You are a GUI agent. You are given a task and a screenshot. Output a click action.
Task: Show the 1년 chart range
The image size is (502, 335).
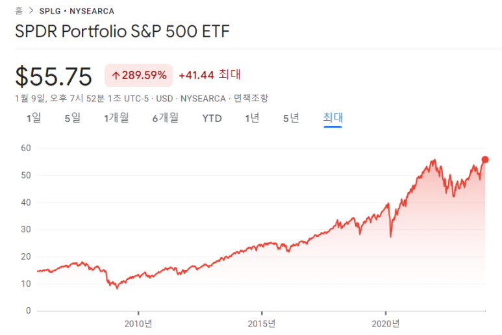(252, 118)
